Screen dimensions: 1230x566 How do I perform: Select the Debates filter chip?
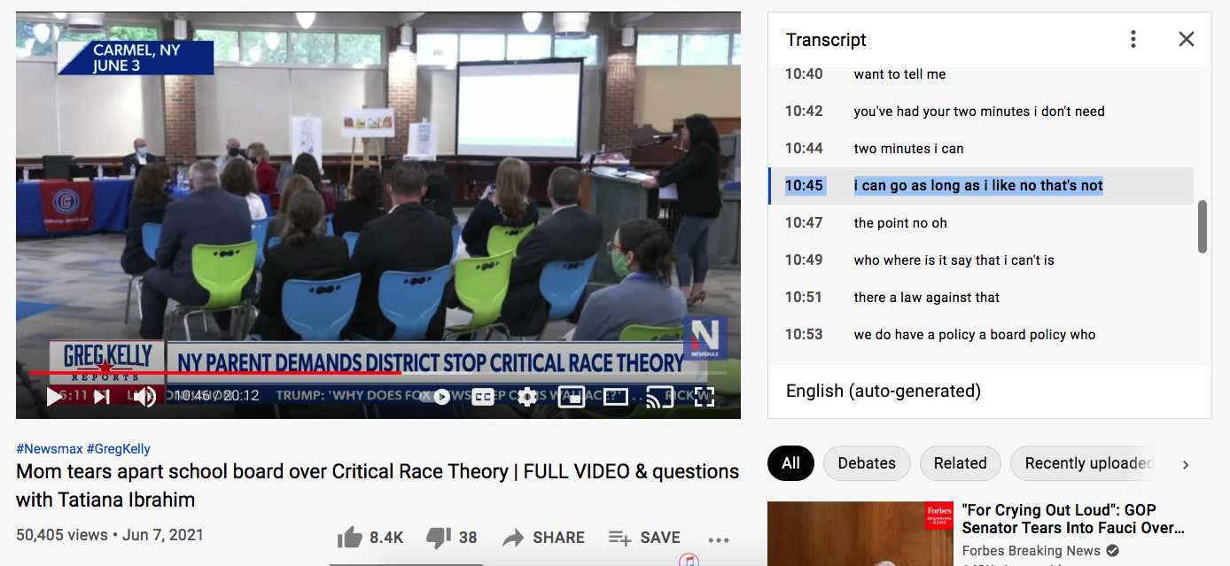[867, 463]
